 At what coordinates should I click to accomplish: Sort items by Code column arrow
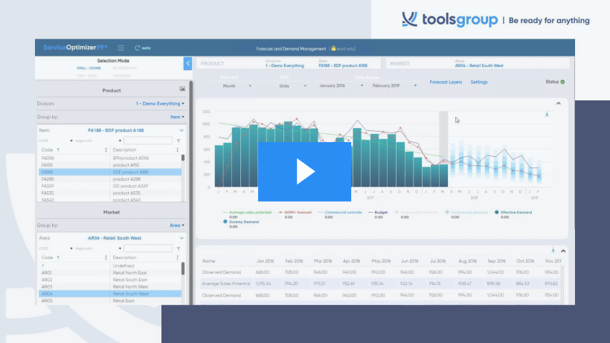coord(58,150)
